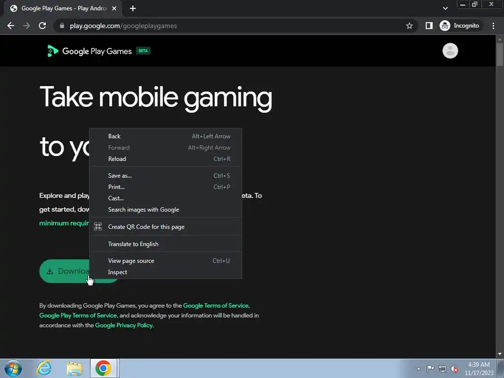Viewport: 504px width, 378px height.
Task: Choose Reload in the context menu
Action: pos(165,159)
